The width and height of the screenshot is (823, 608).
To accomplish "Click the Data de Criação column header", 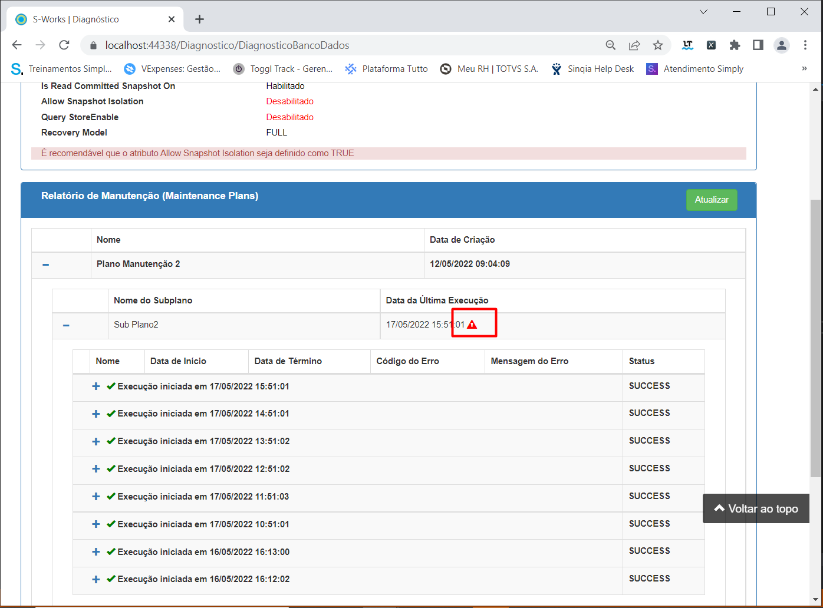I will pos(462,240).
